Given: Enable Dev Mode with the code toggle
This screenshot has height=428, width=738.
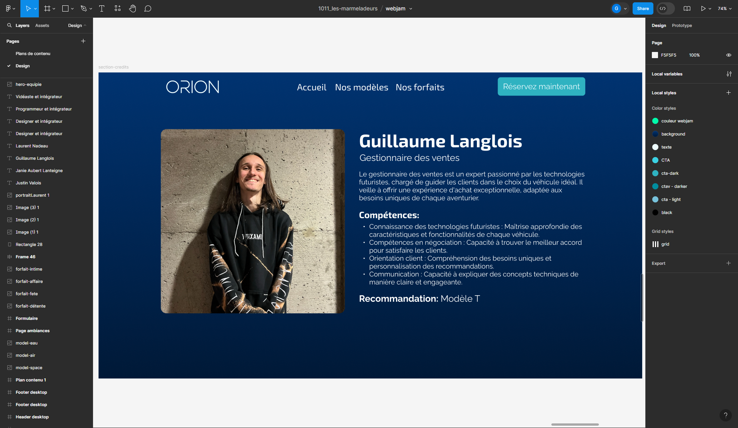Looking at the screenshot, I should [663, 8].
